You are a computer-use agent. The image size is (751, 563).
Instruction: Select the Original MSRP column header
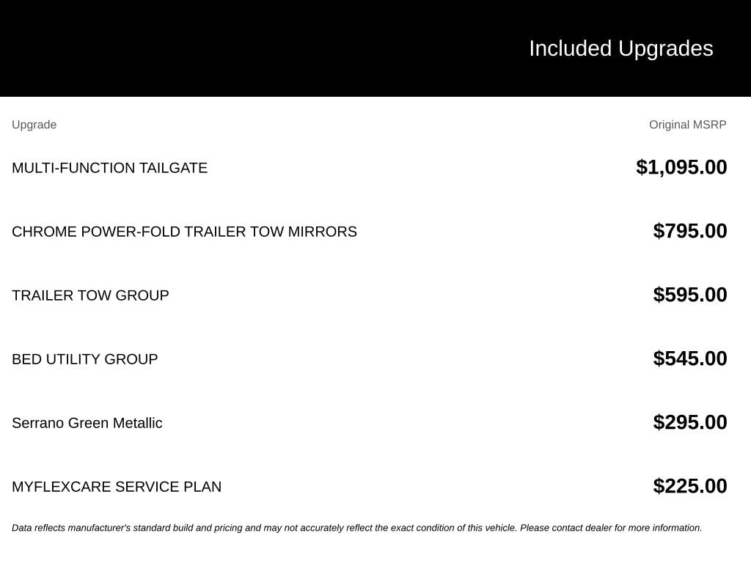click(687, 125)
